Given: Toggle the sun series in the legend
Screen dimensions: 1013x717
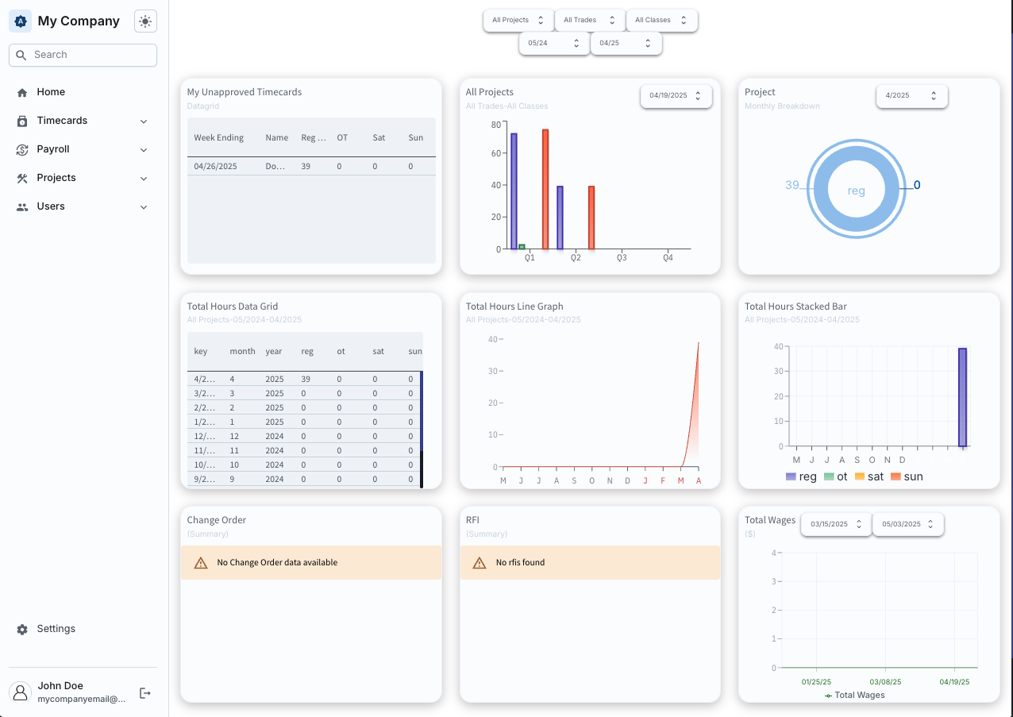Looking at the screenshot, I should coord(907,476).
